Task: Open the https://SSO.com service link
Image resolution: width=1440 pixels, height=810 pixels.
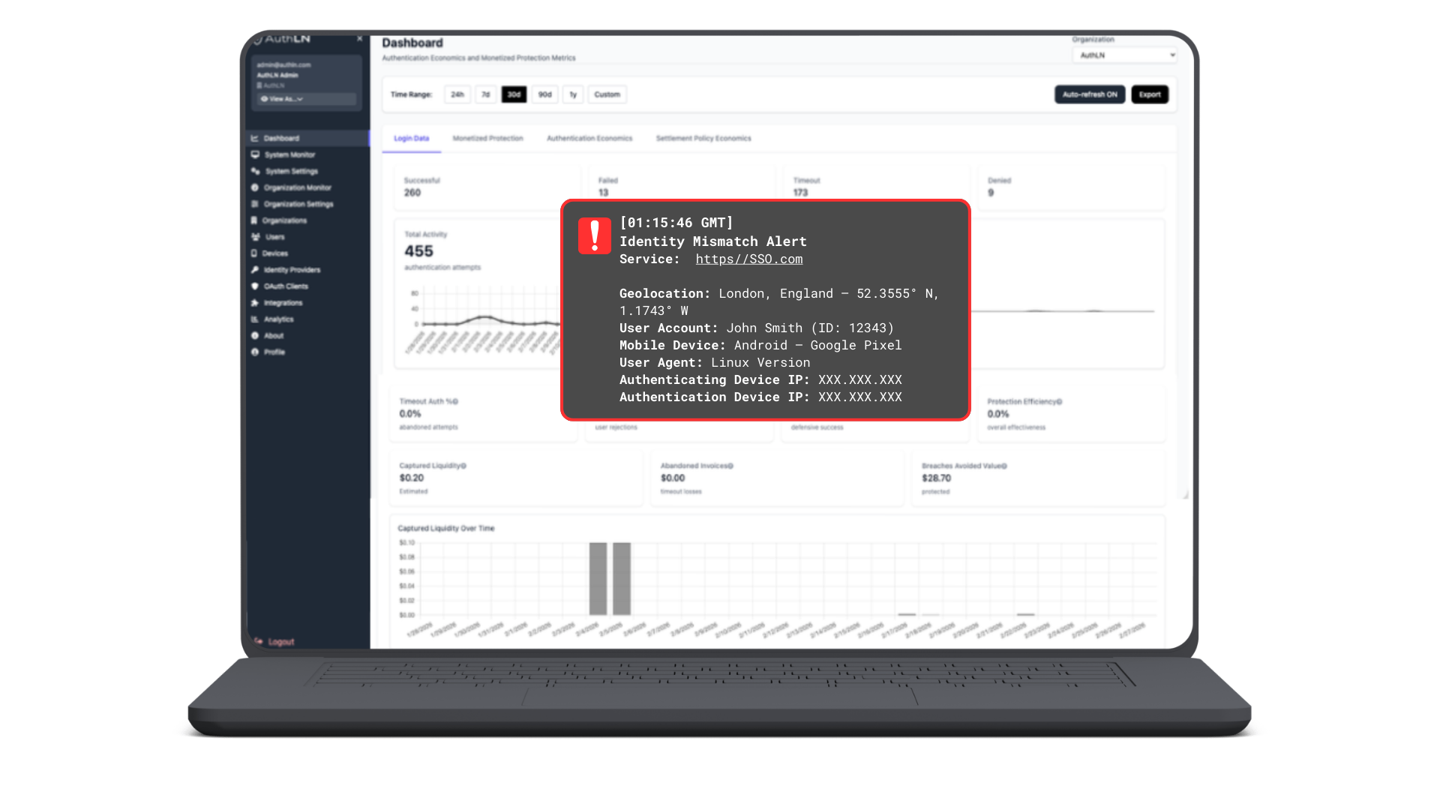Action: pos(748,259)
